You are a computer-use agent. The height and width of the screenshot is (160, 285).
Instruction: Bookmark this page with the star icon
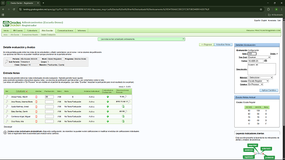click(261, 9)
